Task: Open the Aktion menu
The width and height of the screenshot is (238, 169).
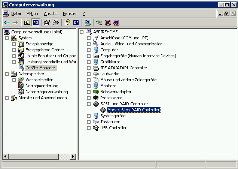Action: coord(32,13)
